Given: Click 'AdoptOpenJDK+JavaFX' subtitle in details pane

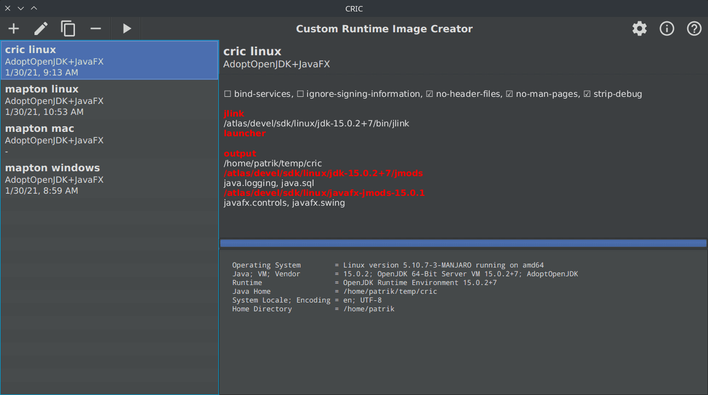Looking at the screenshot, I should click(276, 64).
